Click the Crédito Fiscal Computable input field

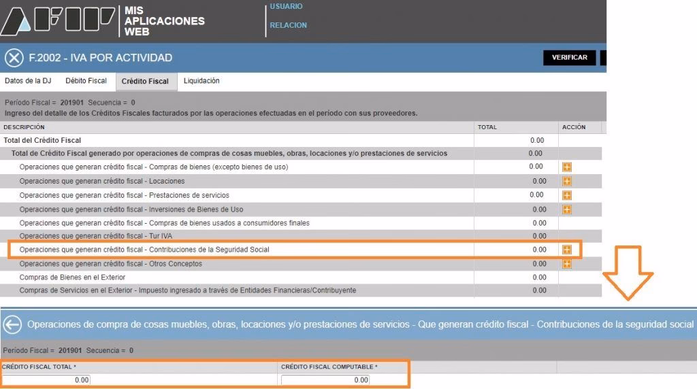pos(325,380)
